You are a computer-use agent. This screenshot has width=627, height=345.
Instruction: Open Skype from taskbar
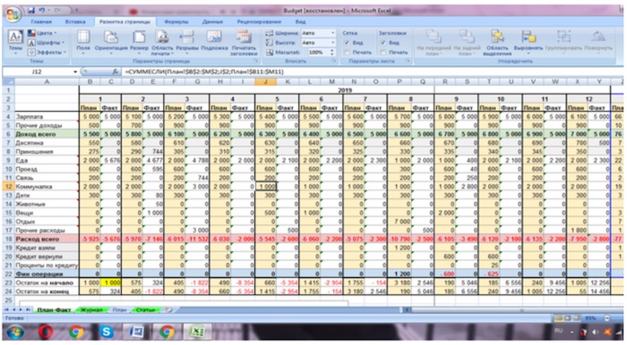pos(106,332)
